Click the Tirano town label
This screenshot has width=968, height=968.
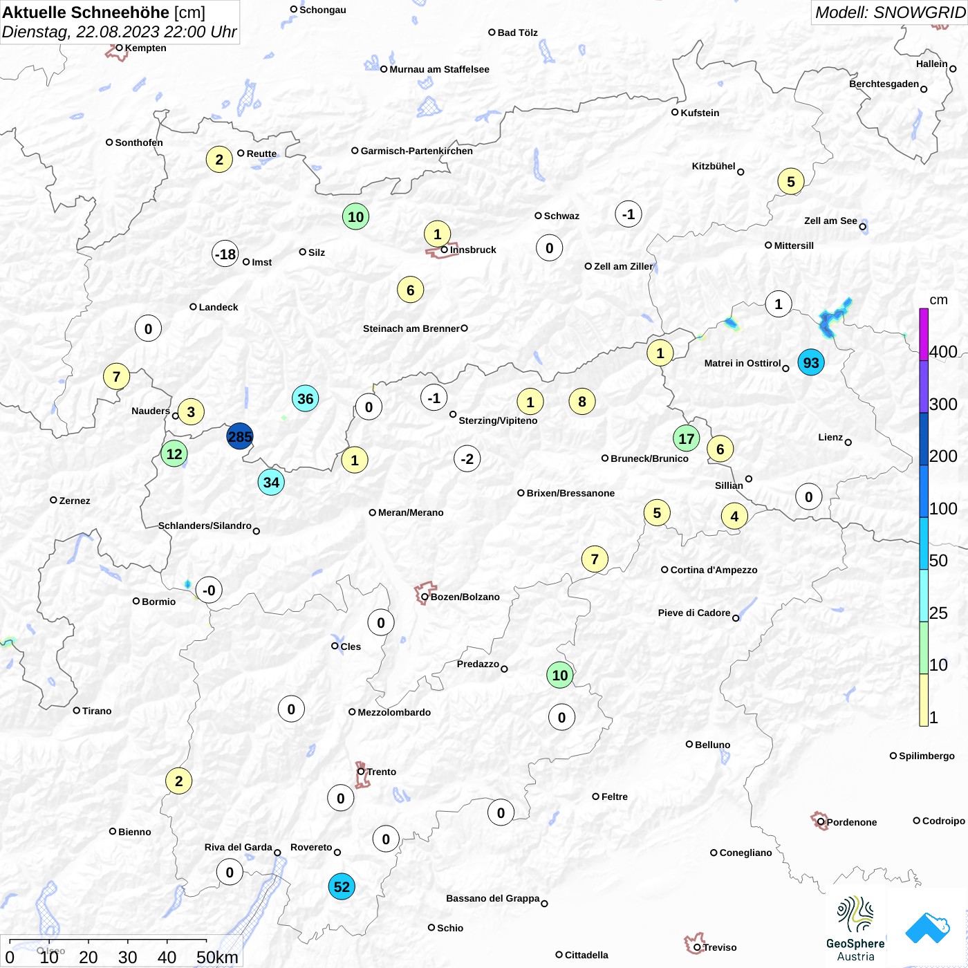coord(97,711)
